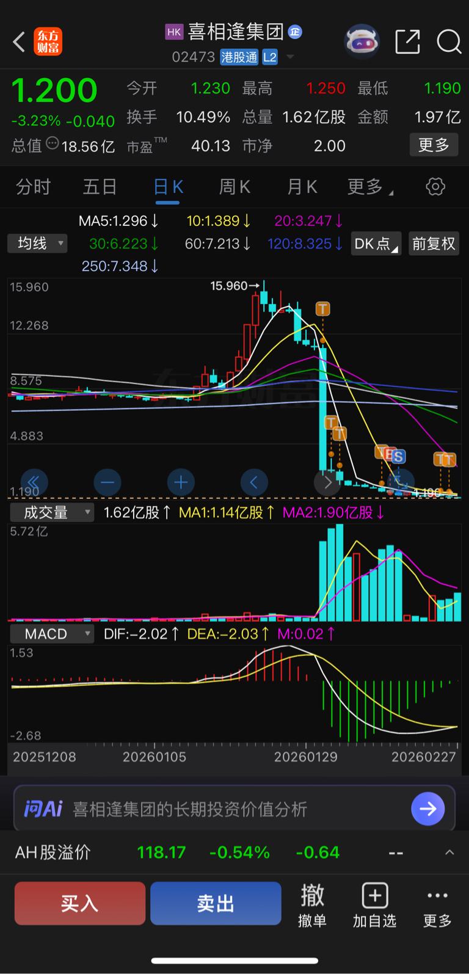Screen dimensions: 469x974
Task: Tap the MA2:1.90亿股 volume value
Action: pyautogui.click(x=333, y=512)
